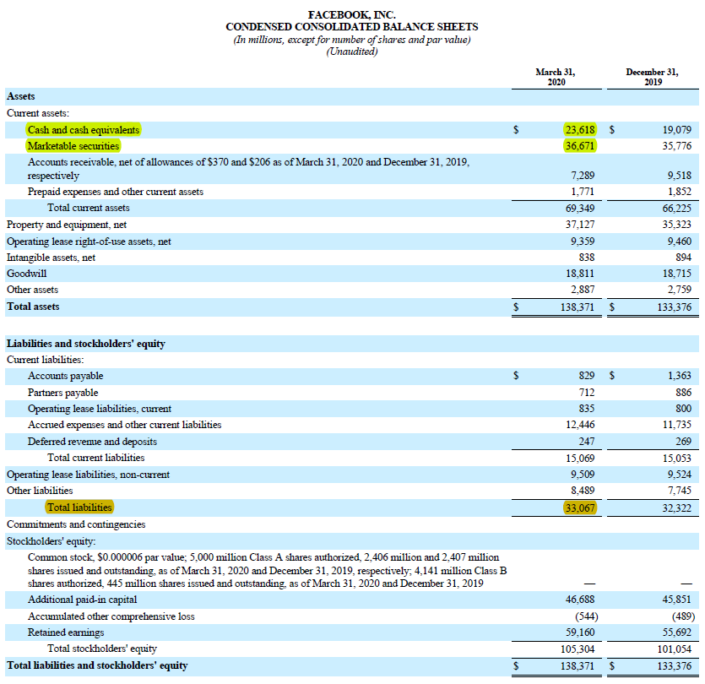Select other assets value 2,887
Screen dimensions: 705x684
(583, 290)
